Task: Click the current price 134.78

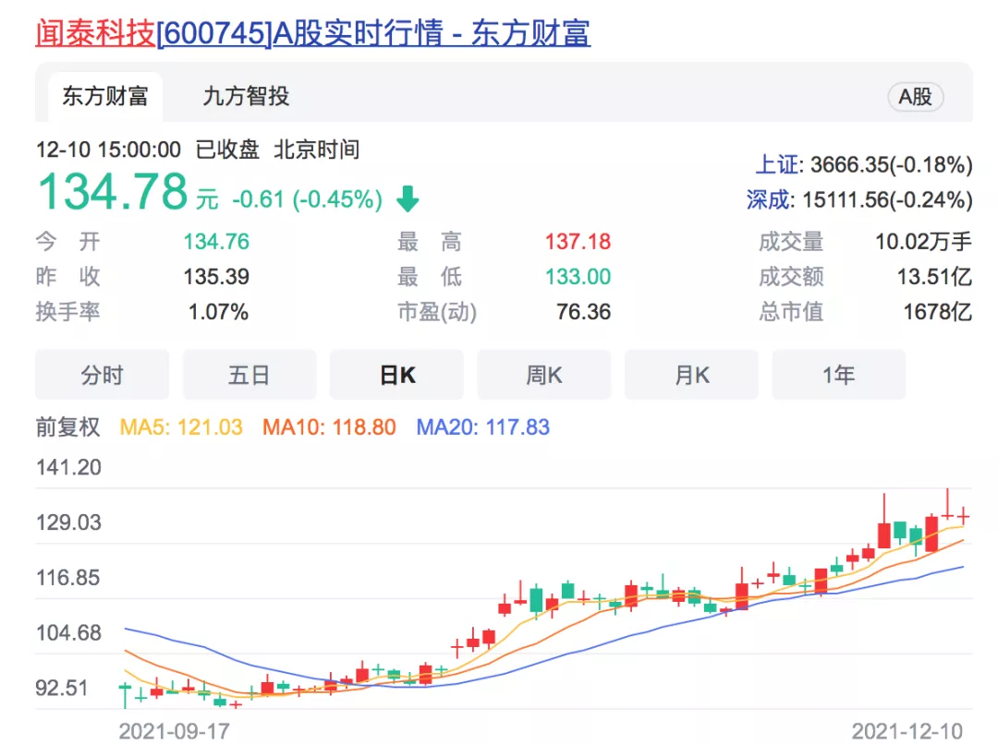Action: tap(112, 193)
